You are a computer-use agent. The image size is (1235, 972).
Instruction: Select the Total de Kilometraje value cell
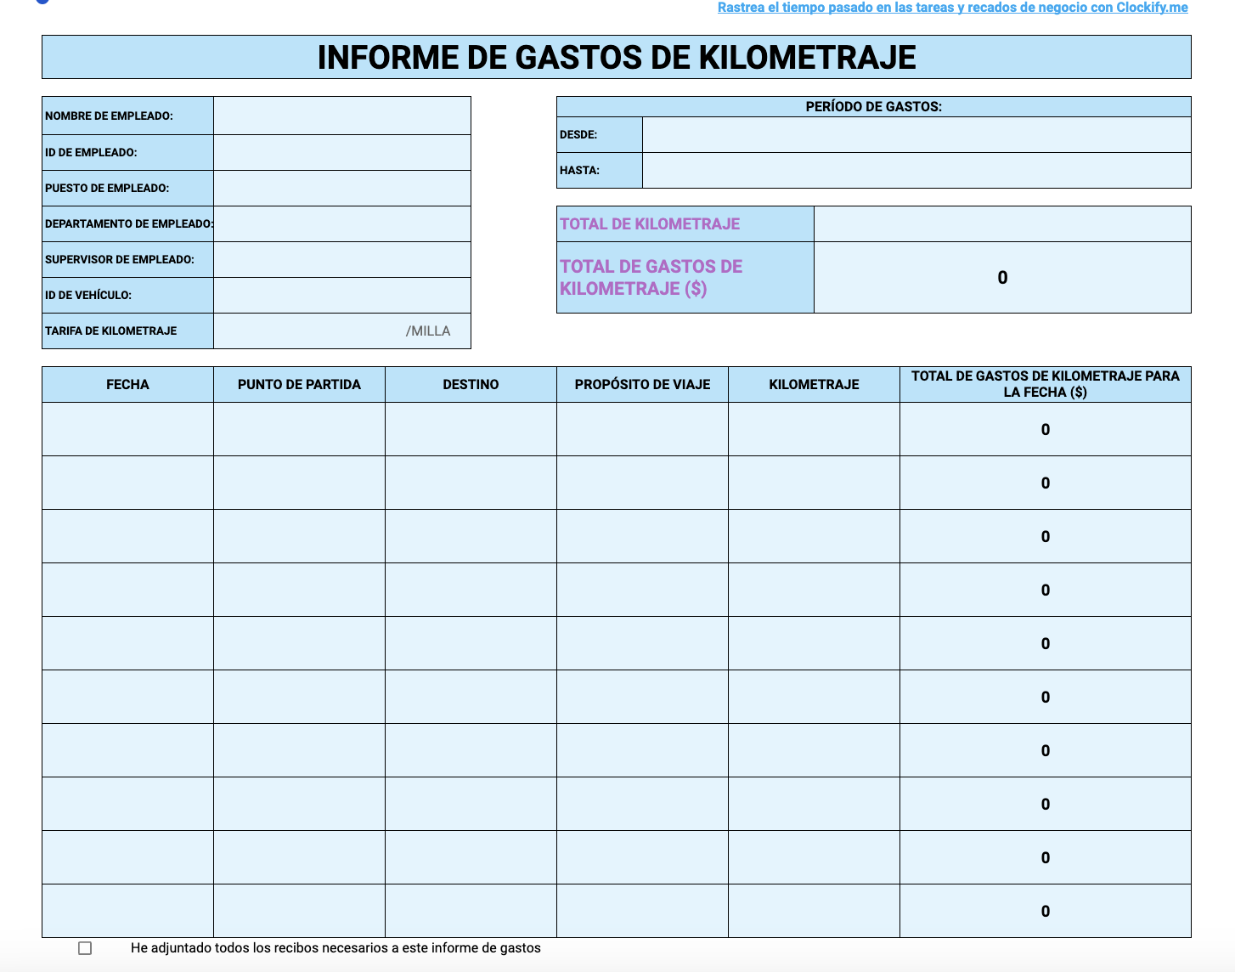(1002, 223)
